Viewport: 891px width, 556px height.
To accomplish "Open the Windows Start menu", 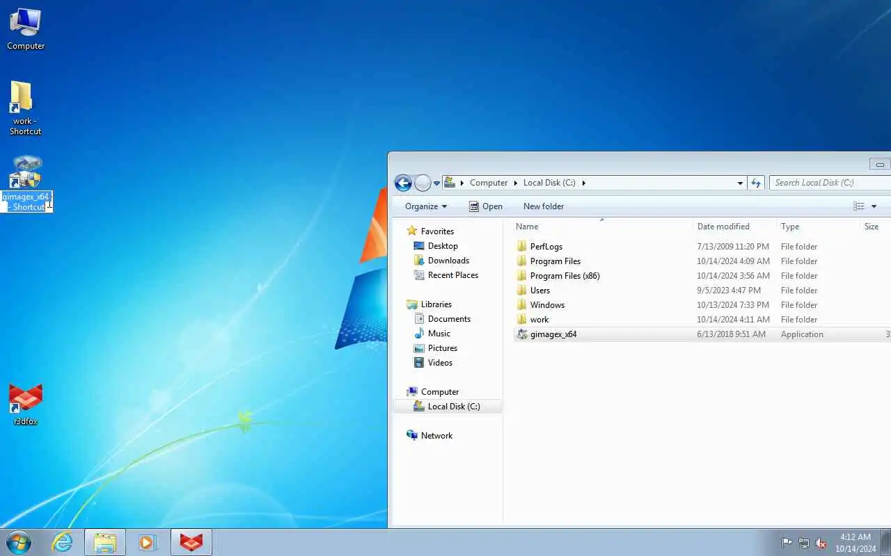I will [19, 542].
